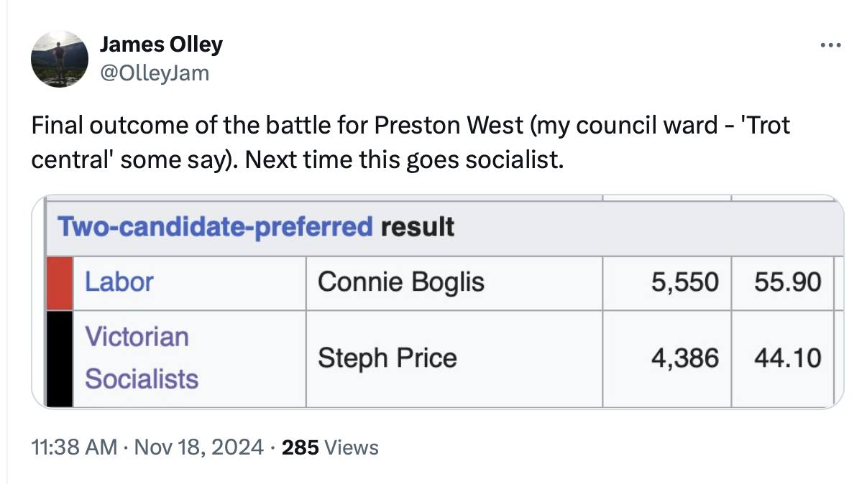Click the word result in table header
This screenshot has height=484, width=867.
(418, 227)
